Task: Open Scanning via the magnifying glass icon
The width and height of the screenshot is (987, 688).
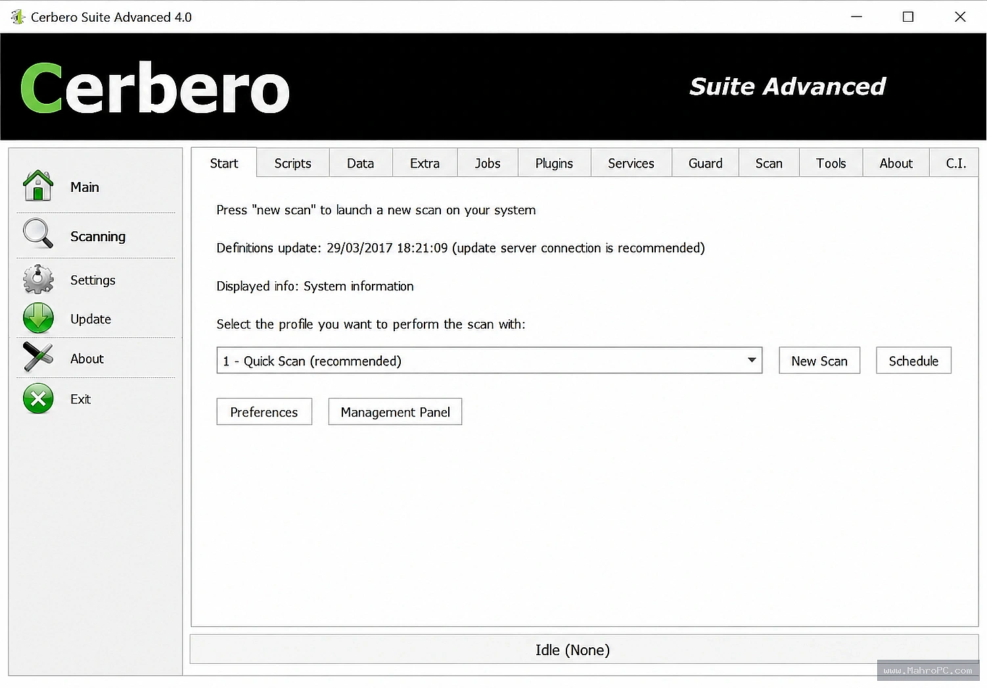Action: pyautogui.click(x=38, y=234)
